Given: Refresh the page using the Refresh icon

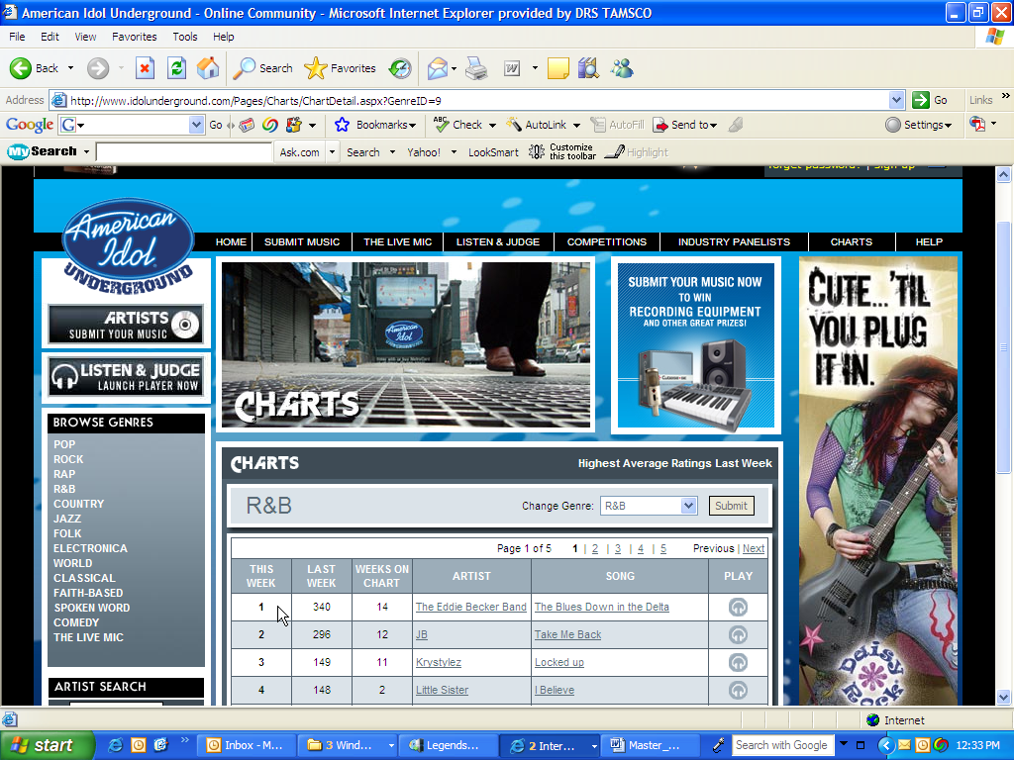Looking at the screenshot, I should coord(176,68).
